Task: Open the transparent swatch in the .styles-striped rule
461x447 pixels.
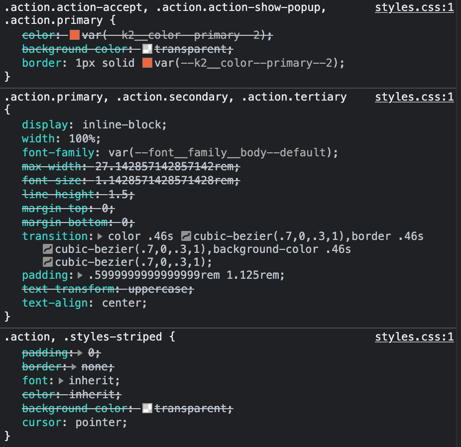Action: (147, 409)
